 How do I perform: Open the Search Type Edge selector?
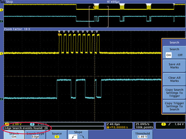pyautogui.click(x=35, y=135)
